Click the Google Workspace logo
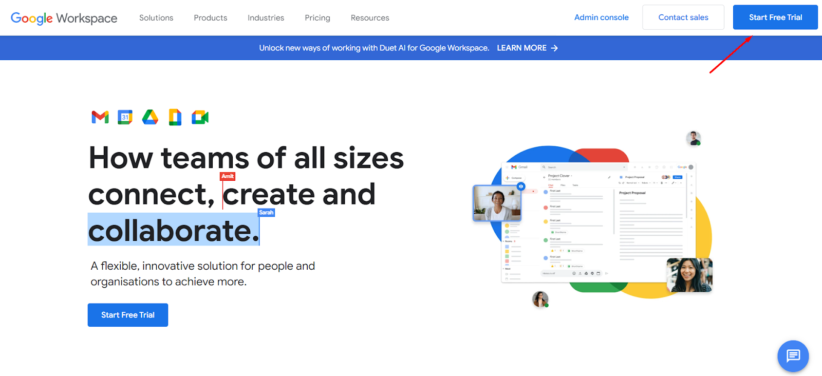Image resolution: width=822 pixels, height=376 pixels. (x=64, y=18)
